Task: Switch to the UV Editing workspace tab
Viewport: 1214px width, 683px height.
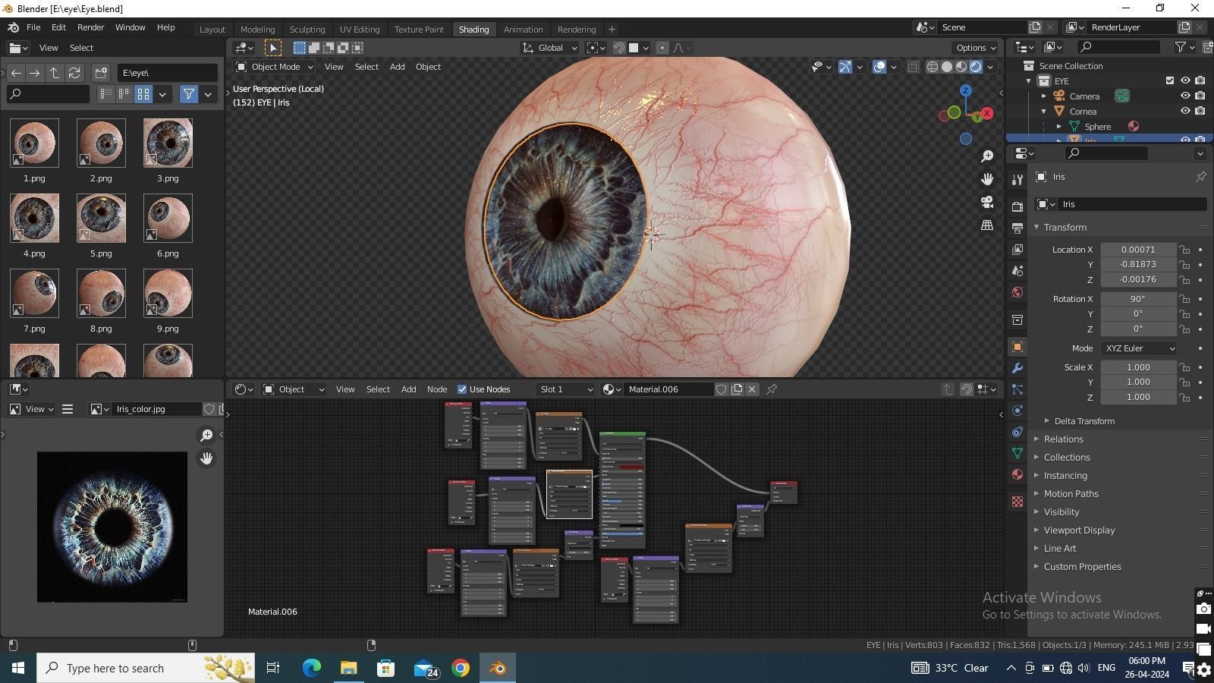Action: click(x=360, y=30)
